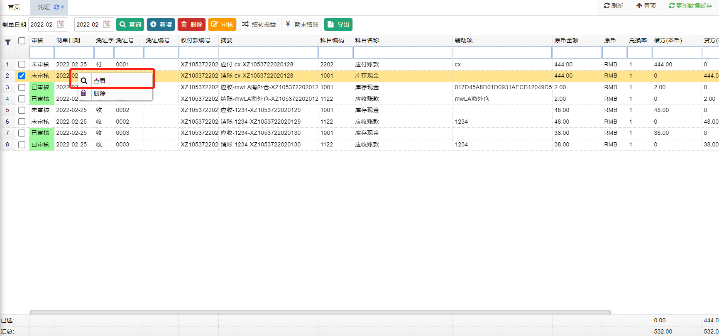Click 刷新 refresh in the top right
Screen dimensions: 719x336
click(613, 6)
